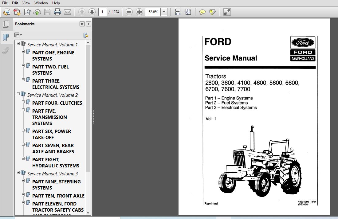Image resolution: width=338 pixels, height=219 pixels.
Task: Zoom out with the minus button
Action: click(129, 12)
